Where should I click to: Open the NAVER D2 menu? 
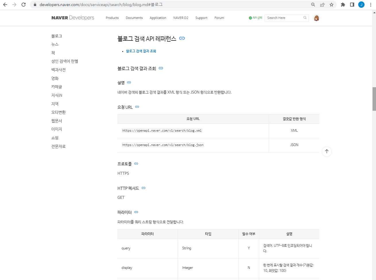point(181,18)
